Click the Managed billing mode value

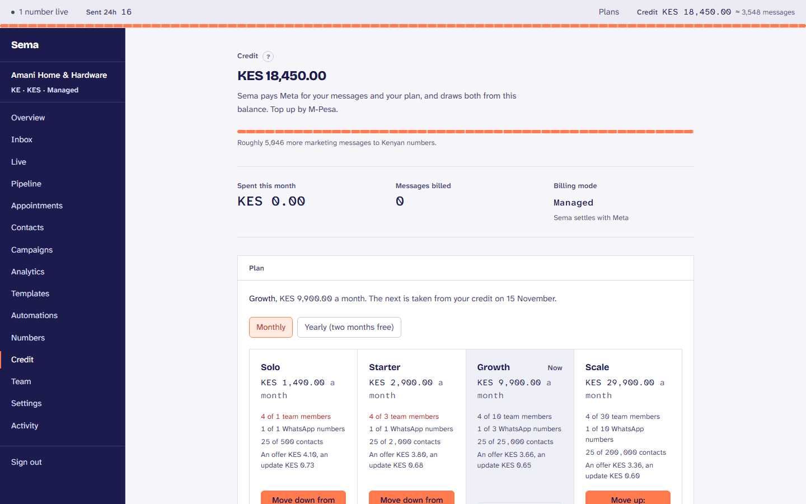click(x=573, y=203)
